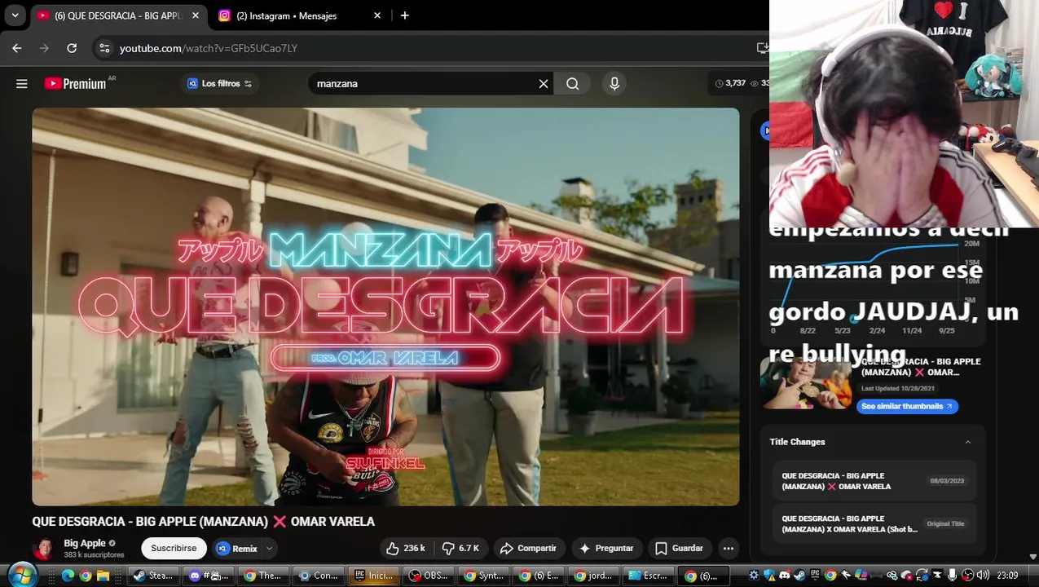Click the page scrollbar down arrow
This screenshot has height=587, width=1039.
click(1033, 557)
